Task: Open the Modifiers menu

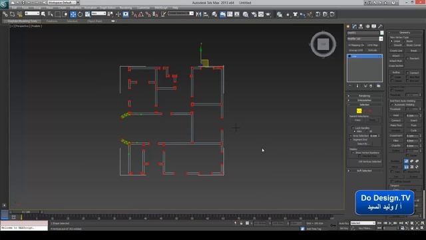Action: 75,8
